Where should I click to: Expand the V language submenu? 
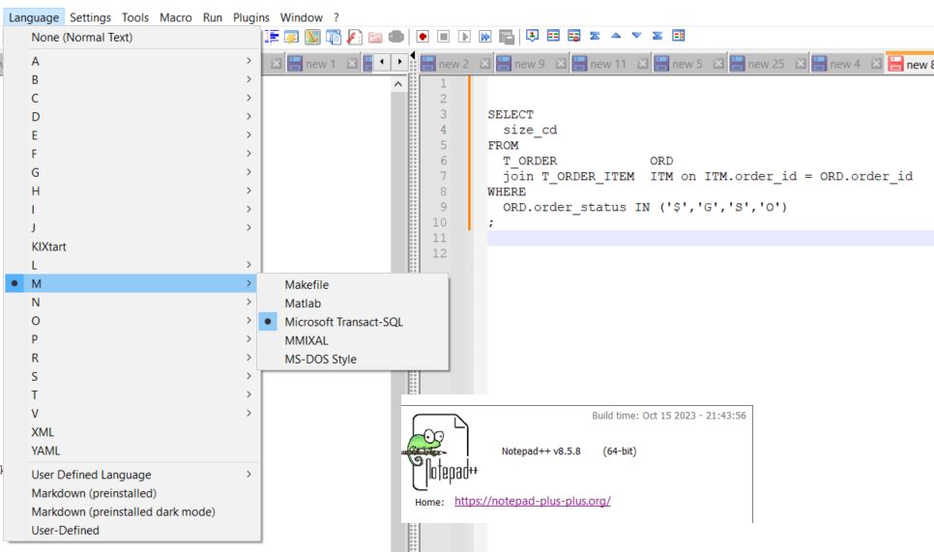pyautogui.click(x=132, y=414)
